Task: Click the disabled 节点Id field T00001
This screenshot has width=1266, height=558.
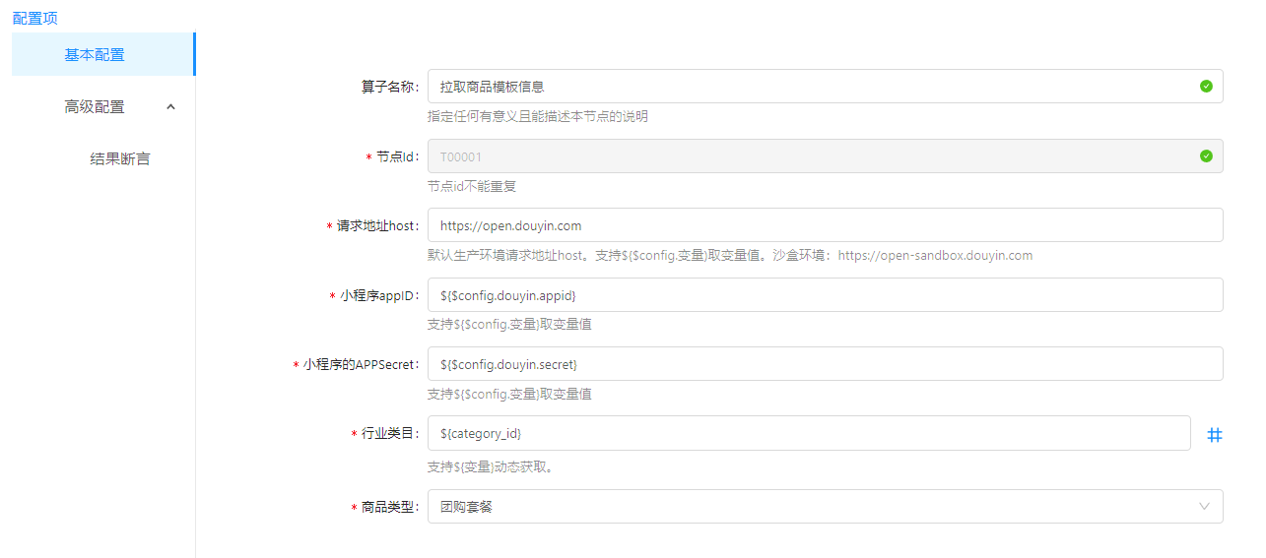Action: coord(808,156)
